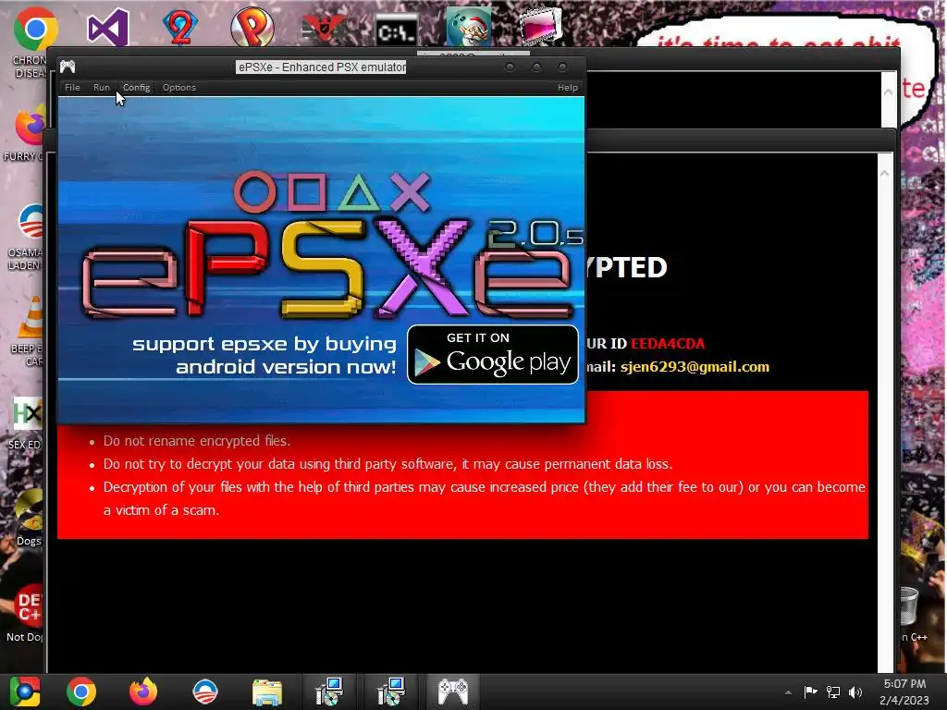This screenshot has height=710, width=947.
Task: Close the ePSXe window
Action: click(x=563, y=67)
